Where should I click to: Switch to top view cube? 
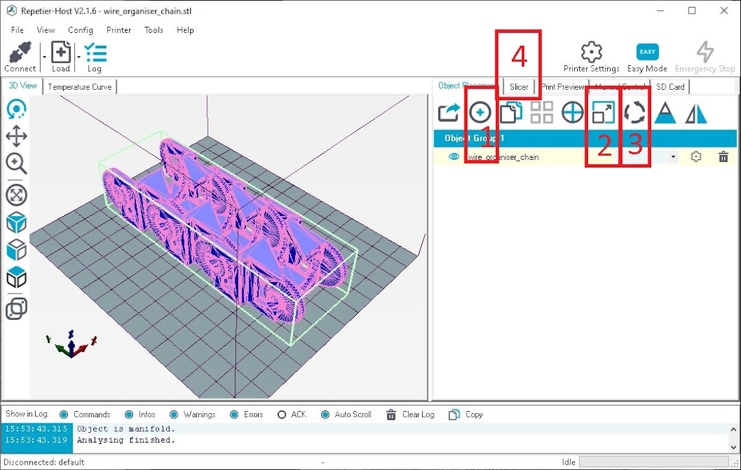point(16,277)
